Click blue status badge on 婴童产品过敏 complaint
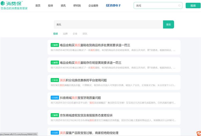The height and width of the screenshot is (136, 201). [55, 133]
